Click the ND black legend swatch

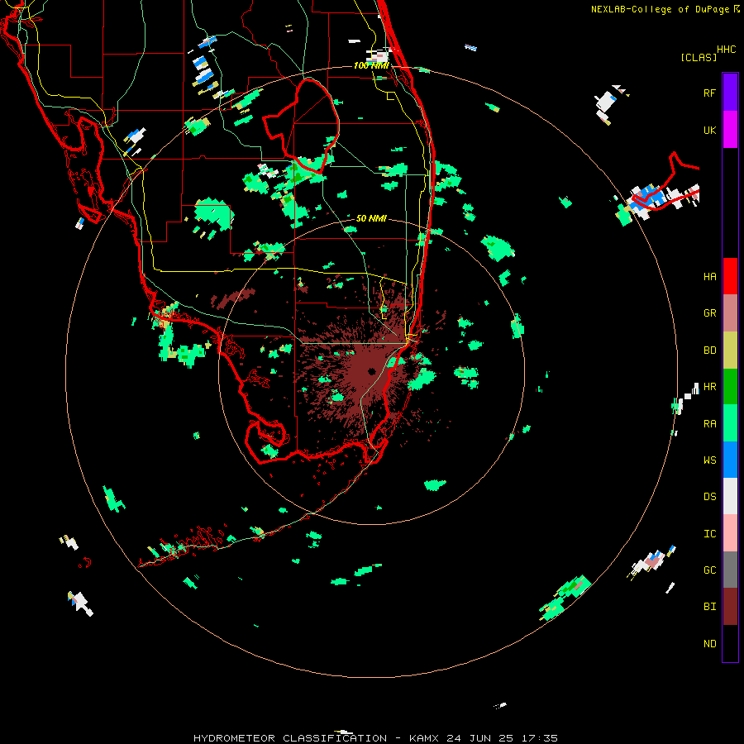click(x=730, y=643)
